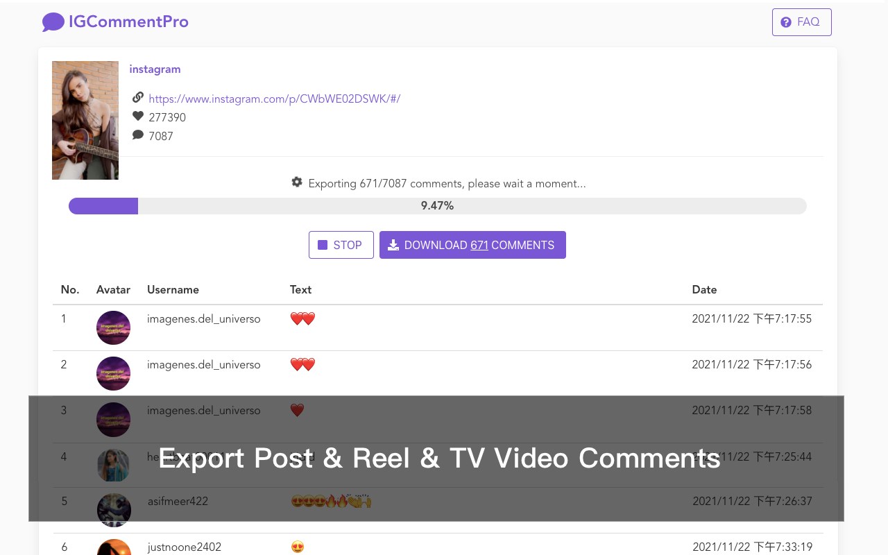Click avatar in row 1
The width and height of the screenshot is (888, 555).
113,327
